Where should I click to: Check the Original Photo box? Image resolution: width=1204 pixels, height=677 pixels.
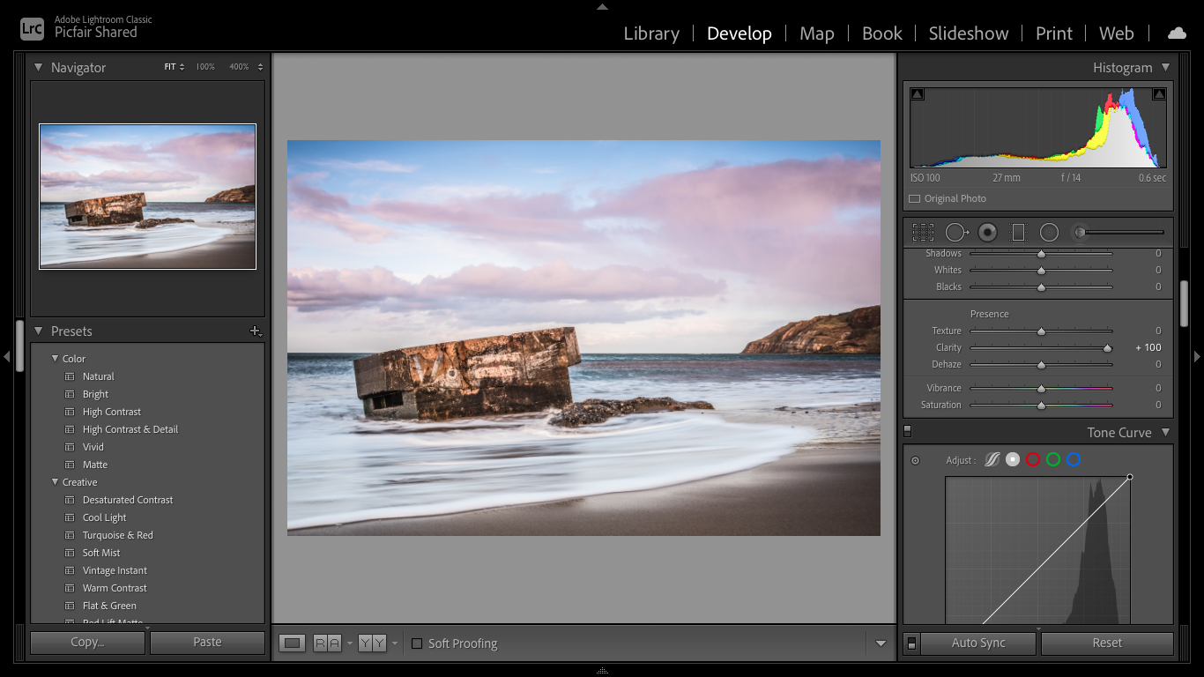click(914, 199)
